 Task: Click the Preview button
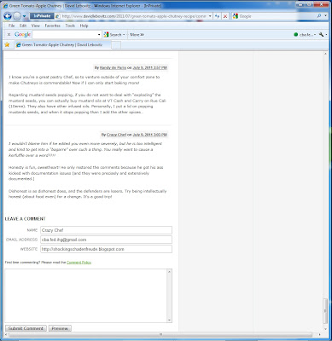click(60, 328)
